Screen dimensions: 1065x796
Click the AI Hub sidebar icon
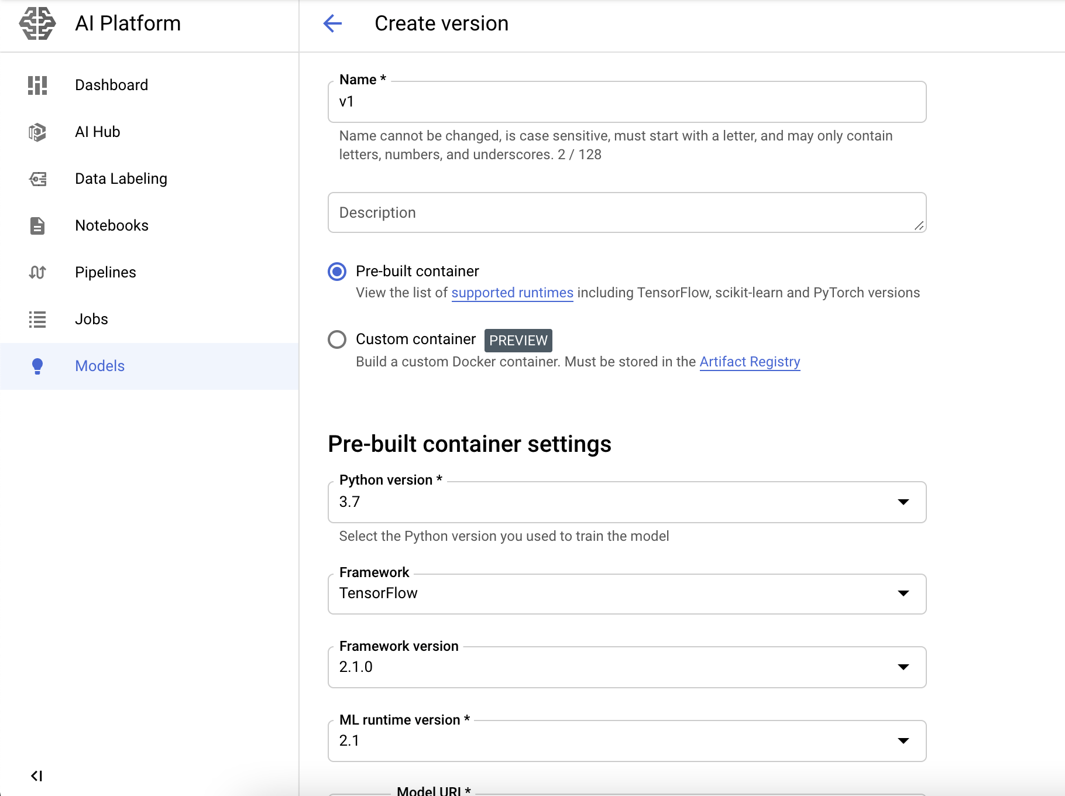coord(37,132)
